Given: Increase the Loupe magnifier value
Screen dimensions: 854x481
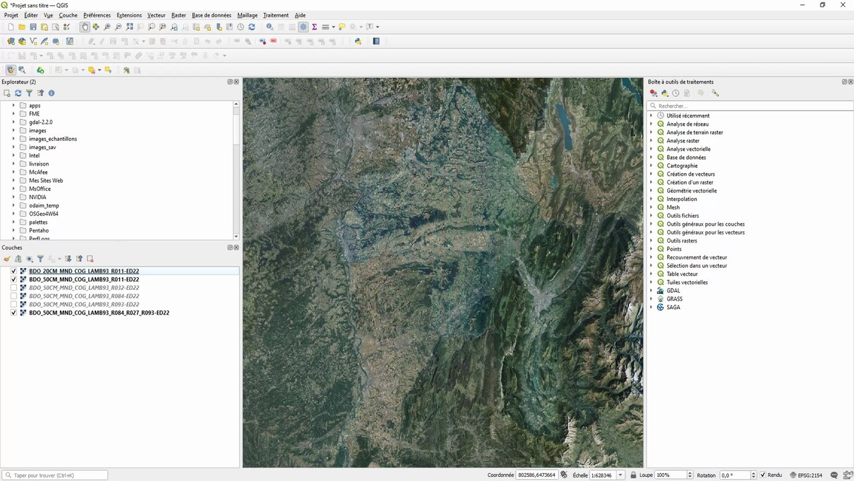Looking at the screenshot, I should 691,473.
